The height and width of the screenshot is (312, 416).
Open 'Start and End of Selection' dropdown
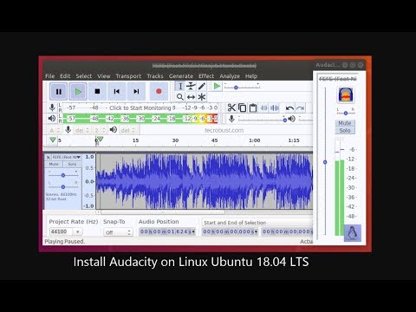click(x=257, y=223)
